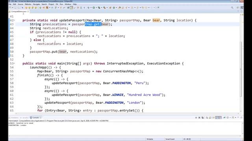Click the Console horizontal scrollbar
Image resolution: width=252 pixels, height=141 pixels.
tap(124, 136)
